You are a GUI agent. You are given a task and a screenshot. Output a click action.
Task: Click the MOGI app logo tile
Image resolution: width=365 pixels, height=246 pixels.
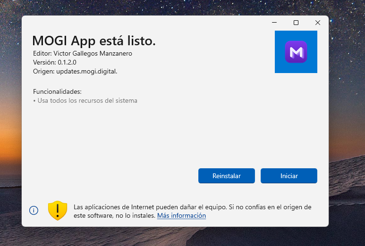(296, 52)
